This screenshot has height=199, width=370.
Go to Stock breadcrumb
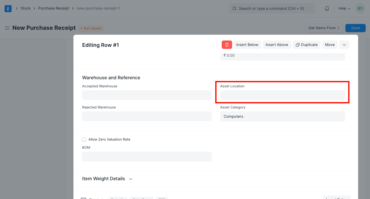click(25, 8)
